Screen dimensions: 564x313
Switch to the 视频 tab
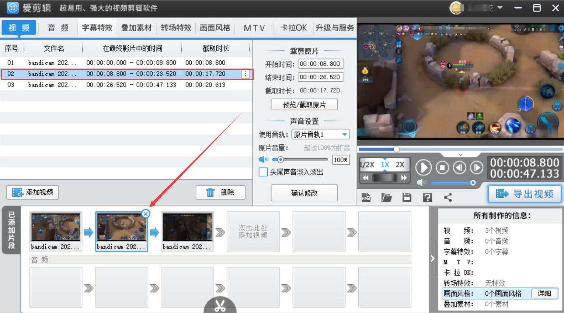[19, 28]
